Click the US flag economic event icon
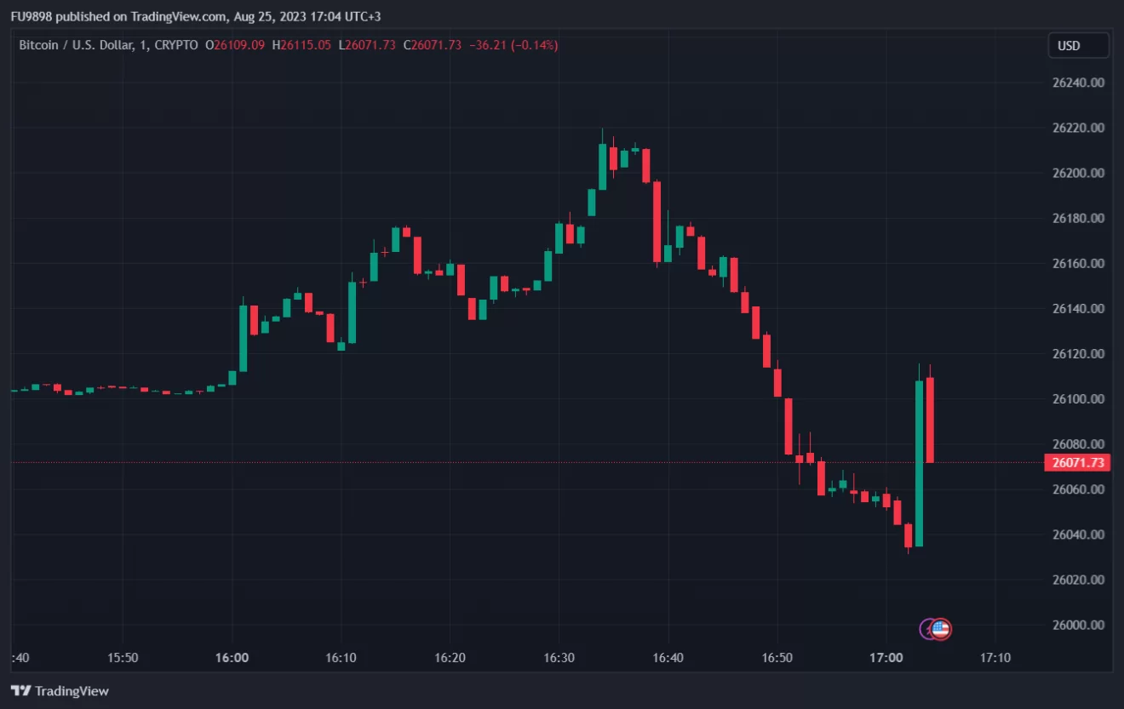 point(941,629)
